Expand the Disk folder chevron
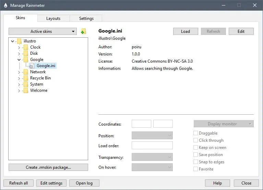This screenshot has width=263, height=190. [x=19, y=54]
